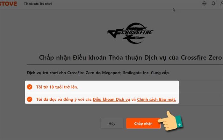
Task: Click the pointing hand illustration
Action: pyautogui.click(x=170, y=121)
